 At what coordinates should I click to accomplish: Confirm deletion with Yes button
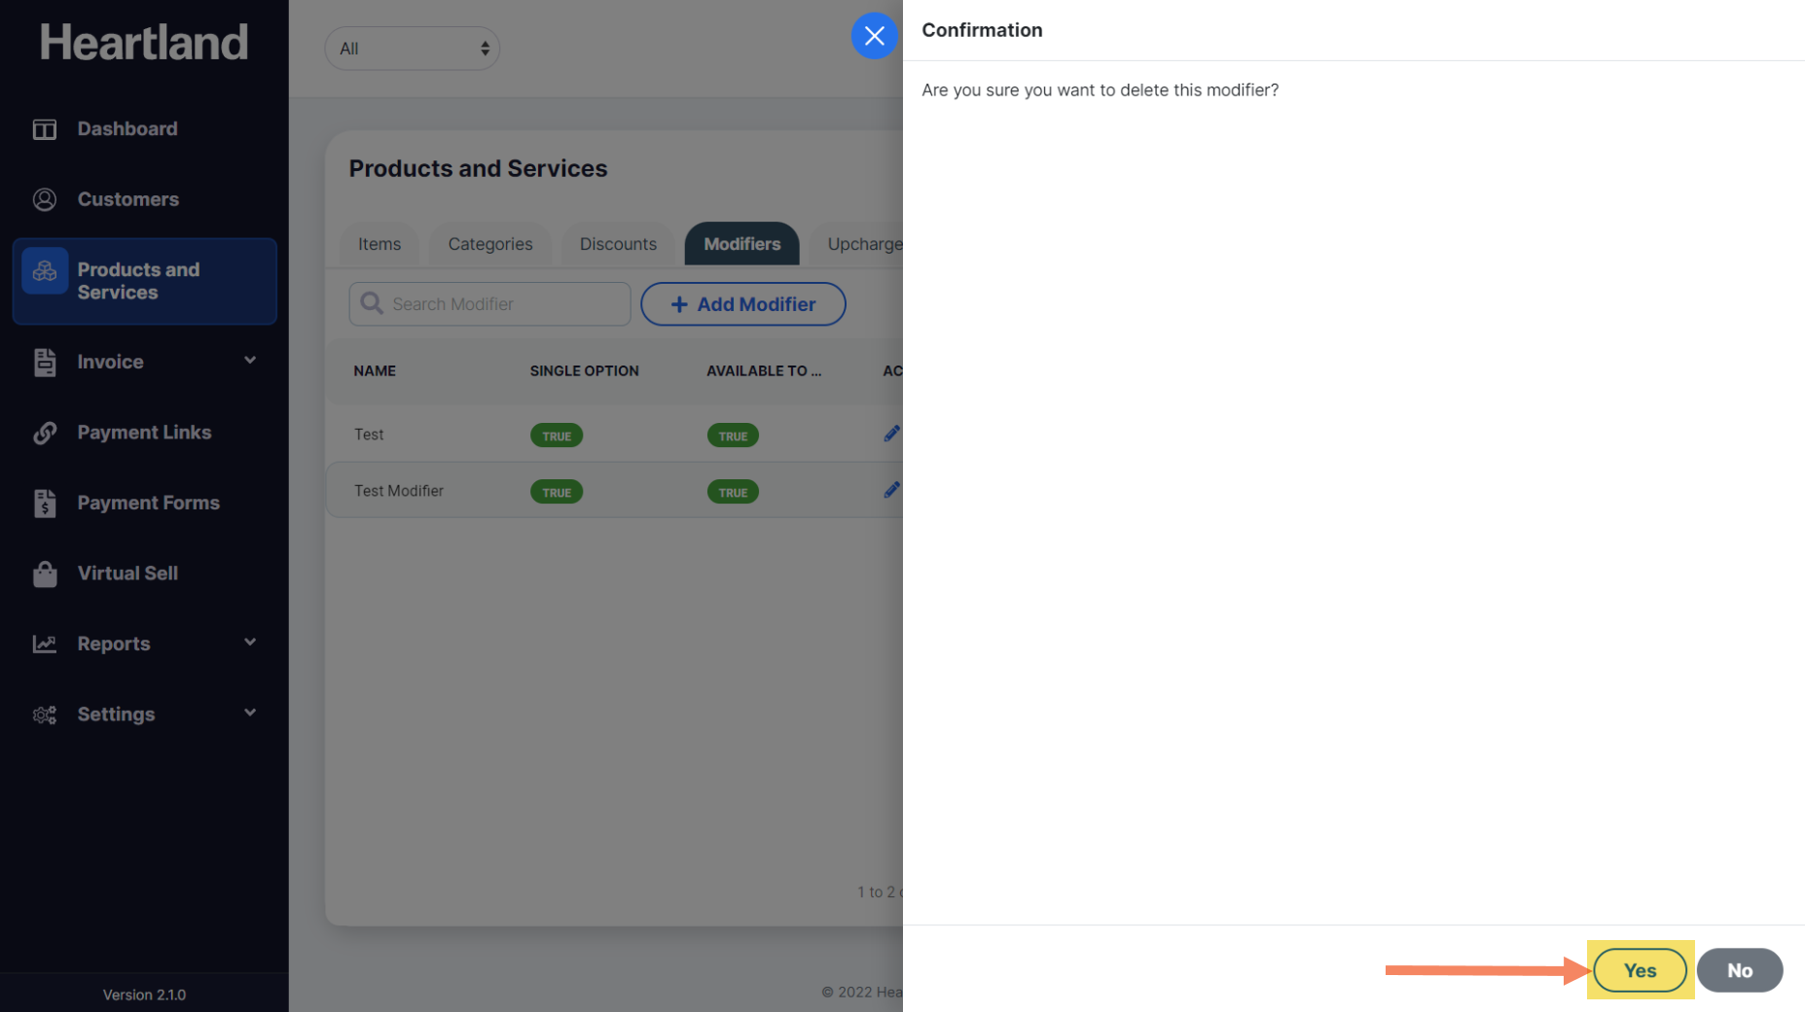pyautogui.click(x=1640, y=970)
